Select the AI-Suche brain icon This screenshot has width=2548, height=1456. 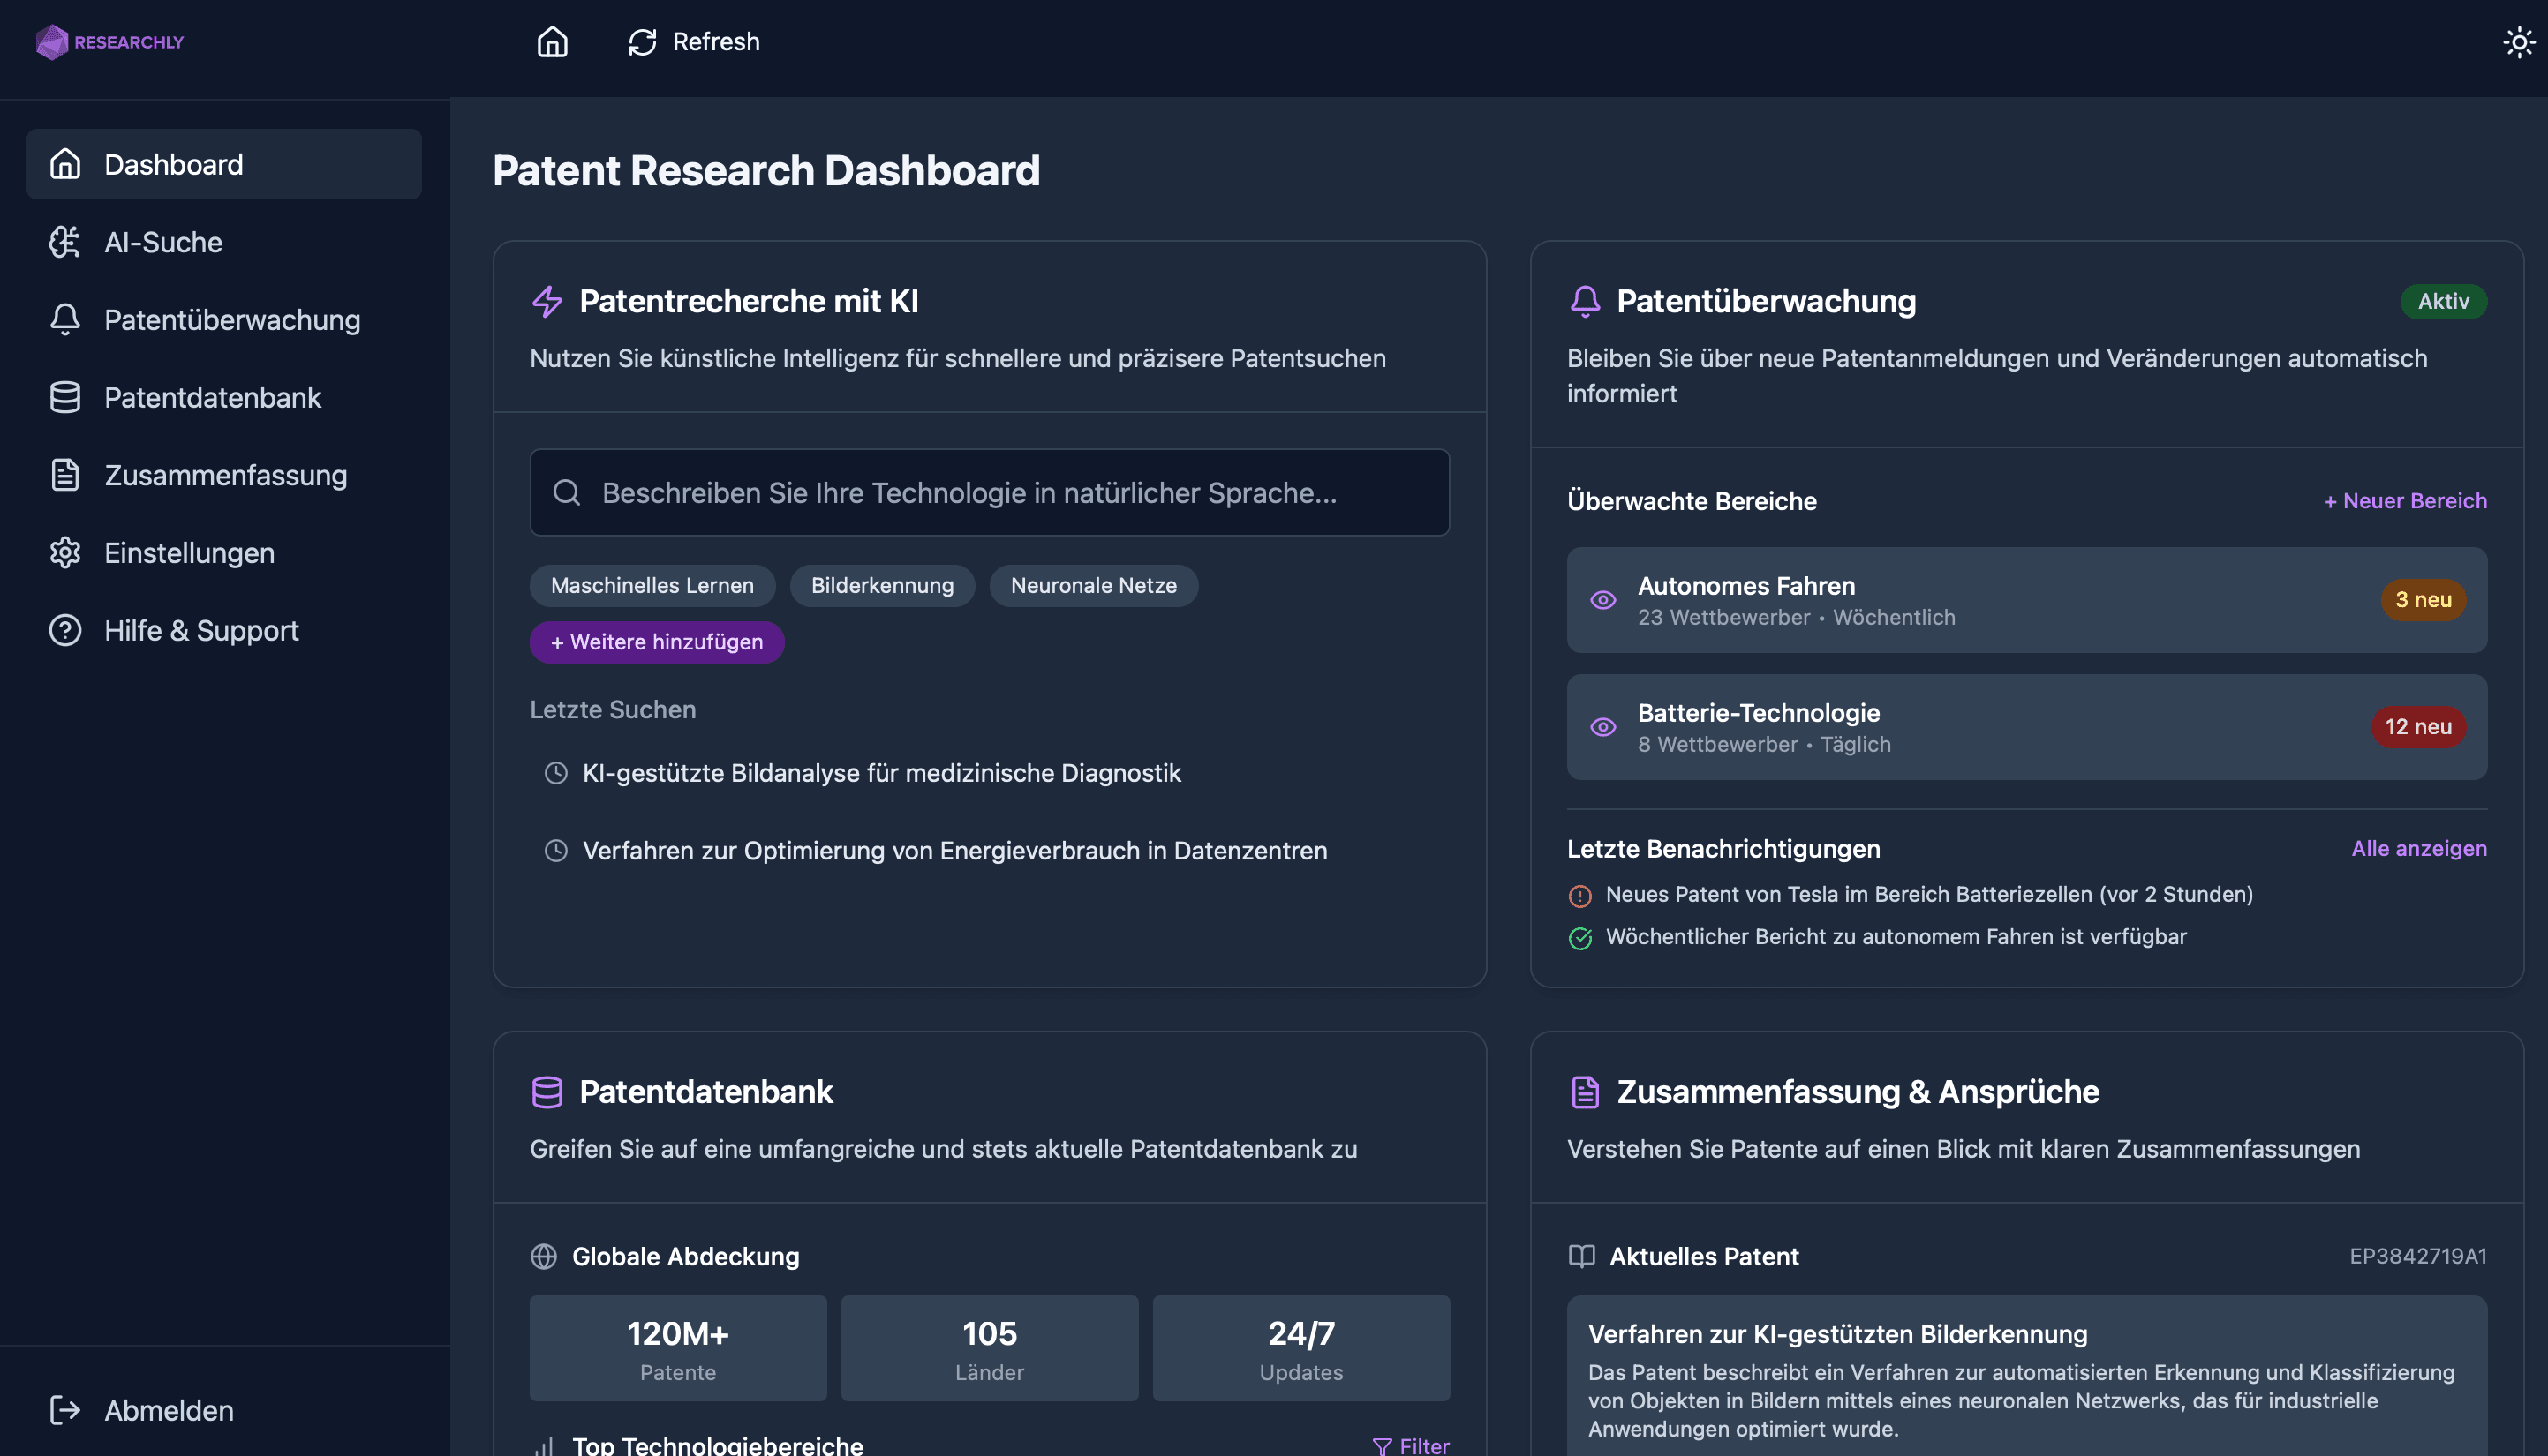pyautogui.click(x=65, y=242)
